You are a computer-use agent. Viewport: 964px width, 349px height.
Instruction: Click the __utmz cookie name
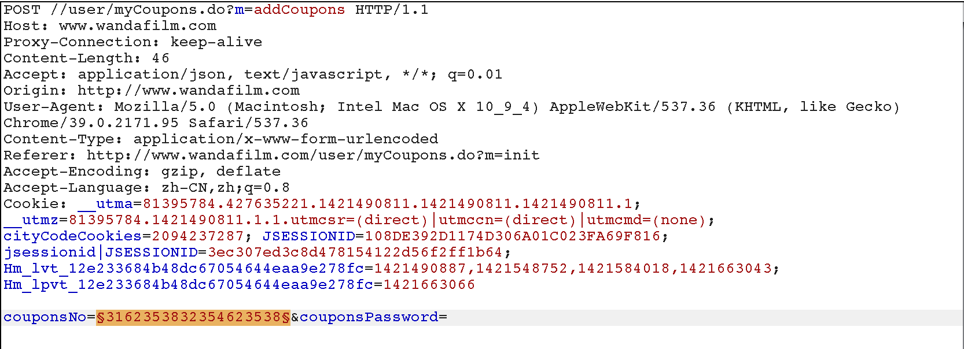[x=31, y=220]
